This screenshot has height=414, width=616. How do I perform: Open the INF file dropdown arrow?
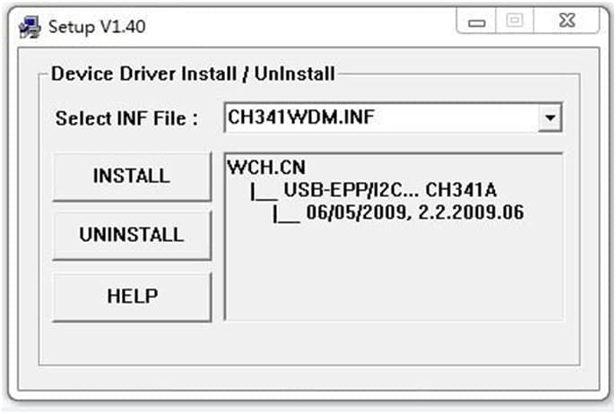tap(551, 117)
